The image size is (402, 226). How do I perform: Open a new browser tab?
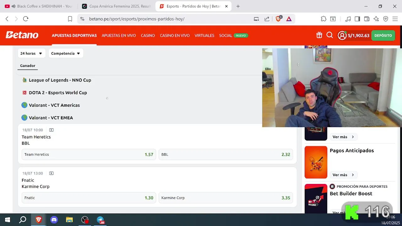click(238, 6)
